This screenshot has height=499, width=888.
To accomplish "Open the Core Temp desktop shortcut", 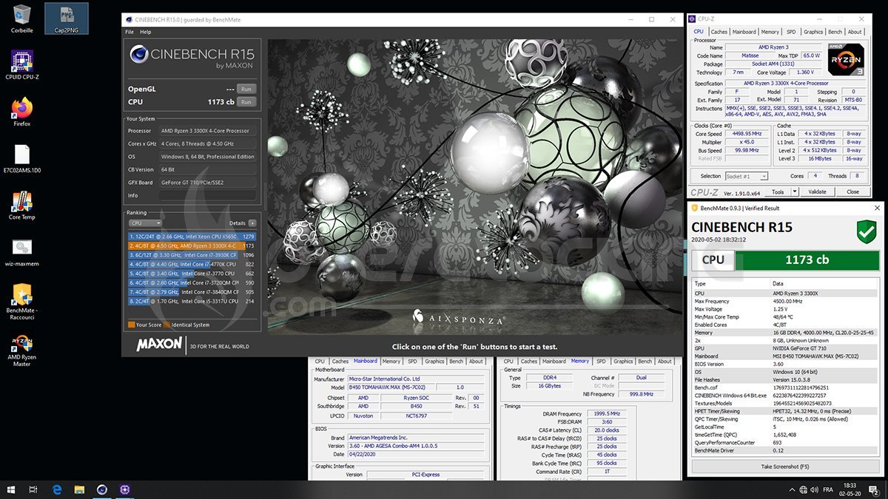I will pos(22,206).
